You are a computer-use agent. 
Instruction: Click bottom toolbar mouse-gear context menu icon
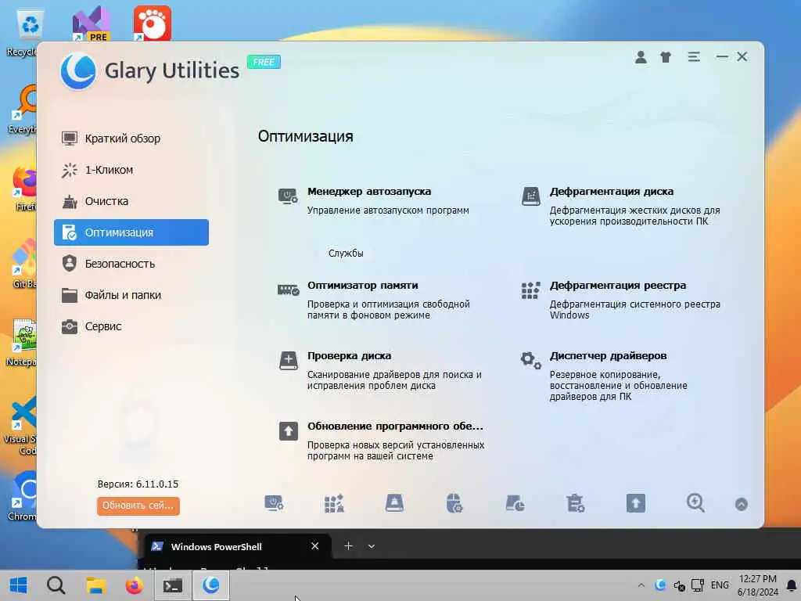454,503
